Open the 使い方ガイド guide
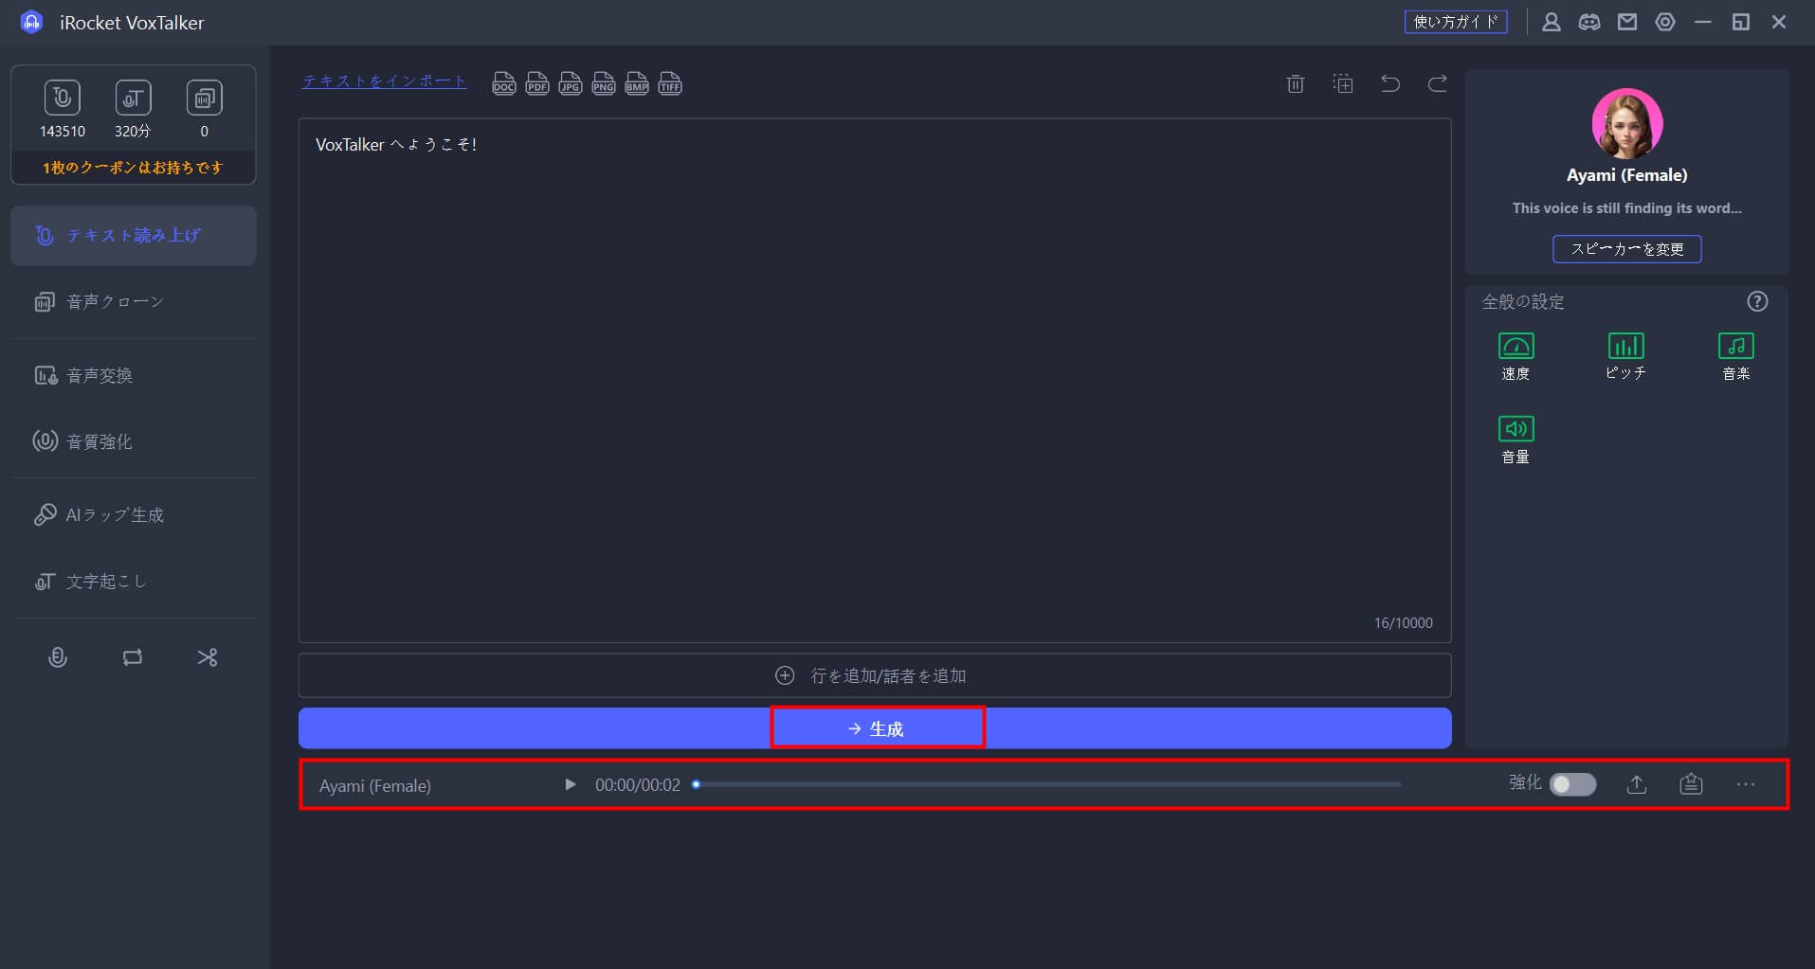Image resolution: width=1815 pixels, height=969 pixels. click(1456, 22)
